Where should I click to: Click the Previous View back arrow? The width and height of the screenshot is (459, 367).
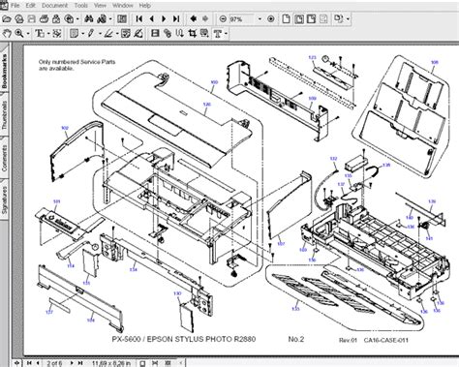coord(194,19)
